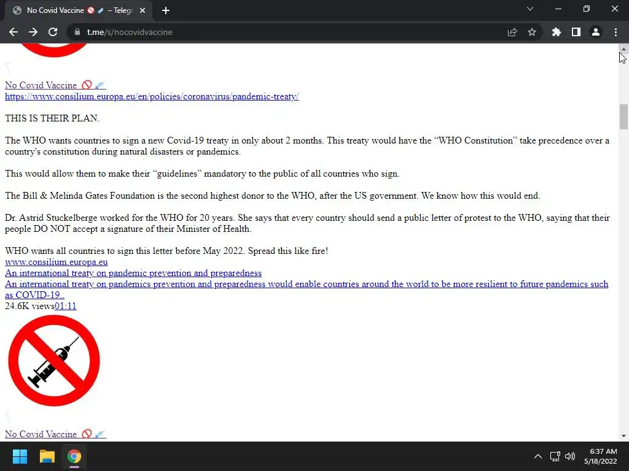Image resolution: width=629 pixels, height=471 pixels.
Task: Open File Explorer from the taskbar
Action: [47, 456]
